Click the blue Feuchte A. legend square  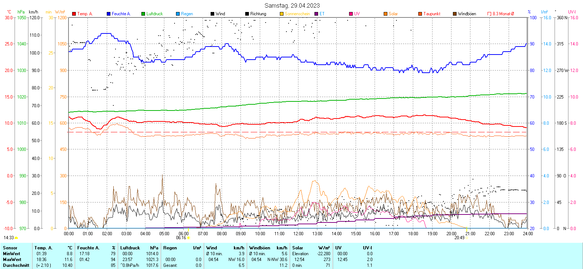coord(109,14)
